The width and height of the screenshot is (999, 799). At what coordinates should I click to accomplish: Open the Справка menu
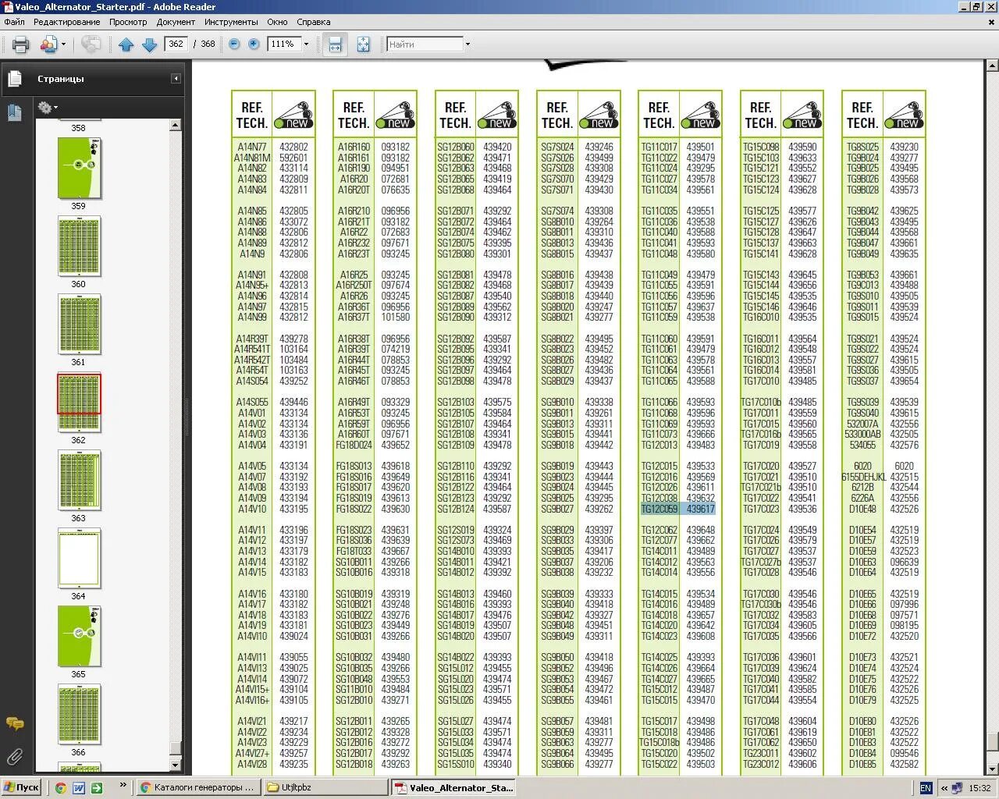click(x=313, y=22)
